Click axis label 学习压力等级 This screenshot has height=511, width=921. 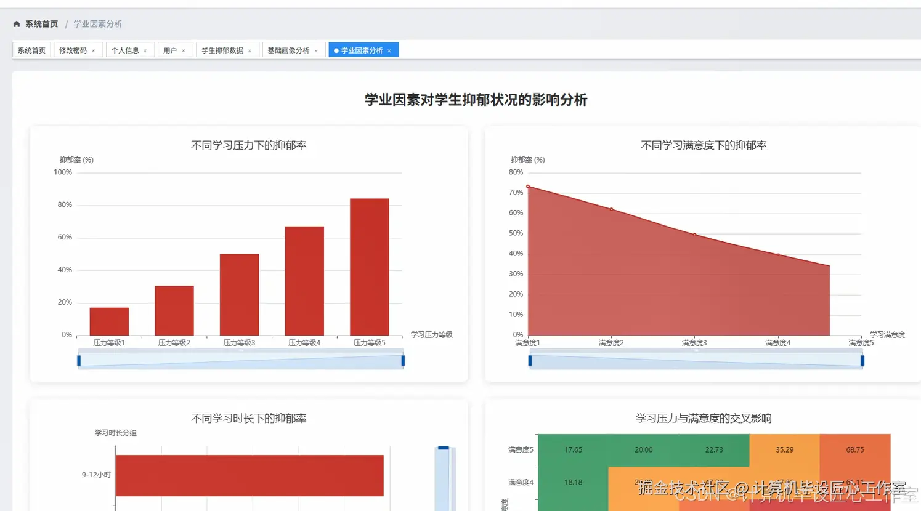(432, 335)
